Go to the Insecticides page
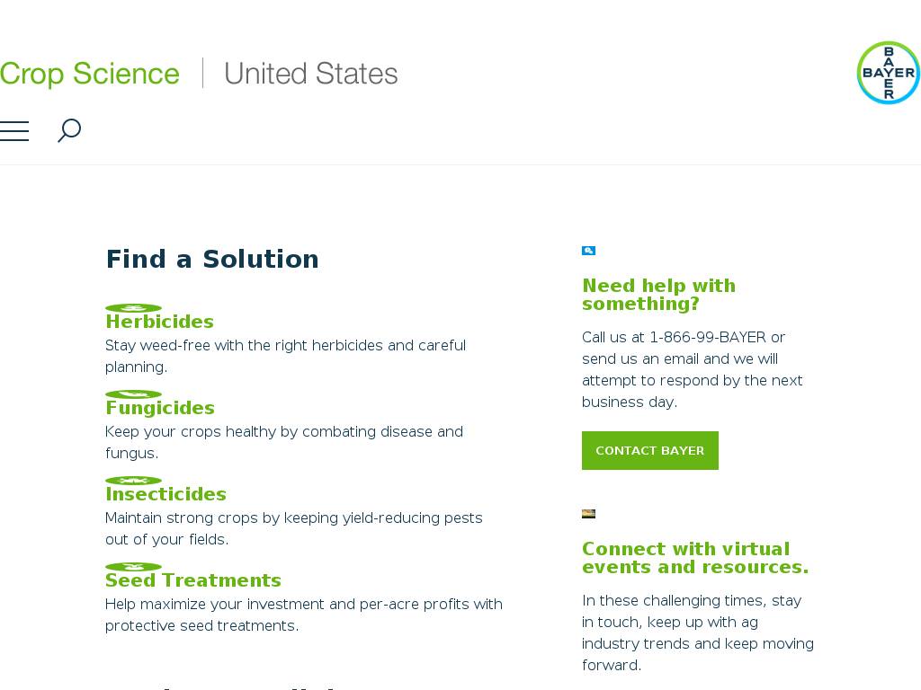 (x=165, y=494)
